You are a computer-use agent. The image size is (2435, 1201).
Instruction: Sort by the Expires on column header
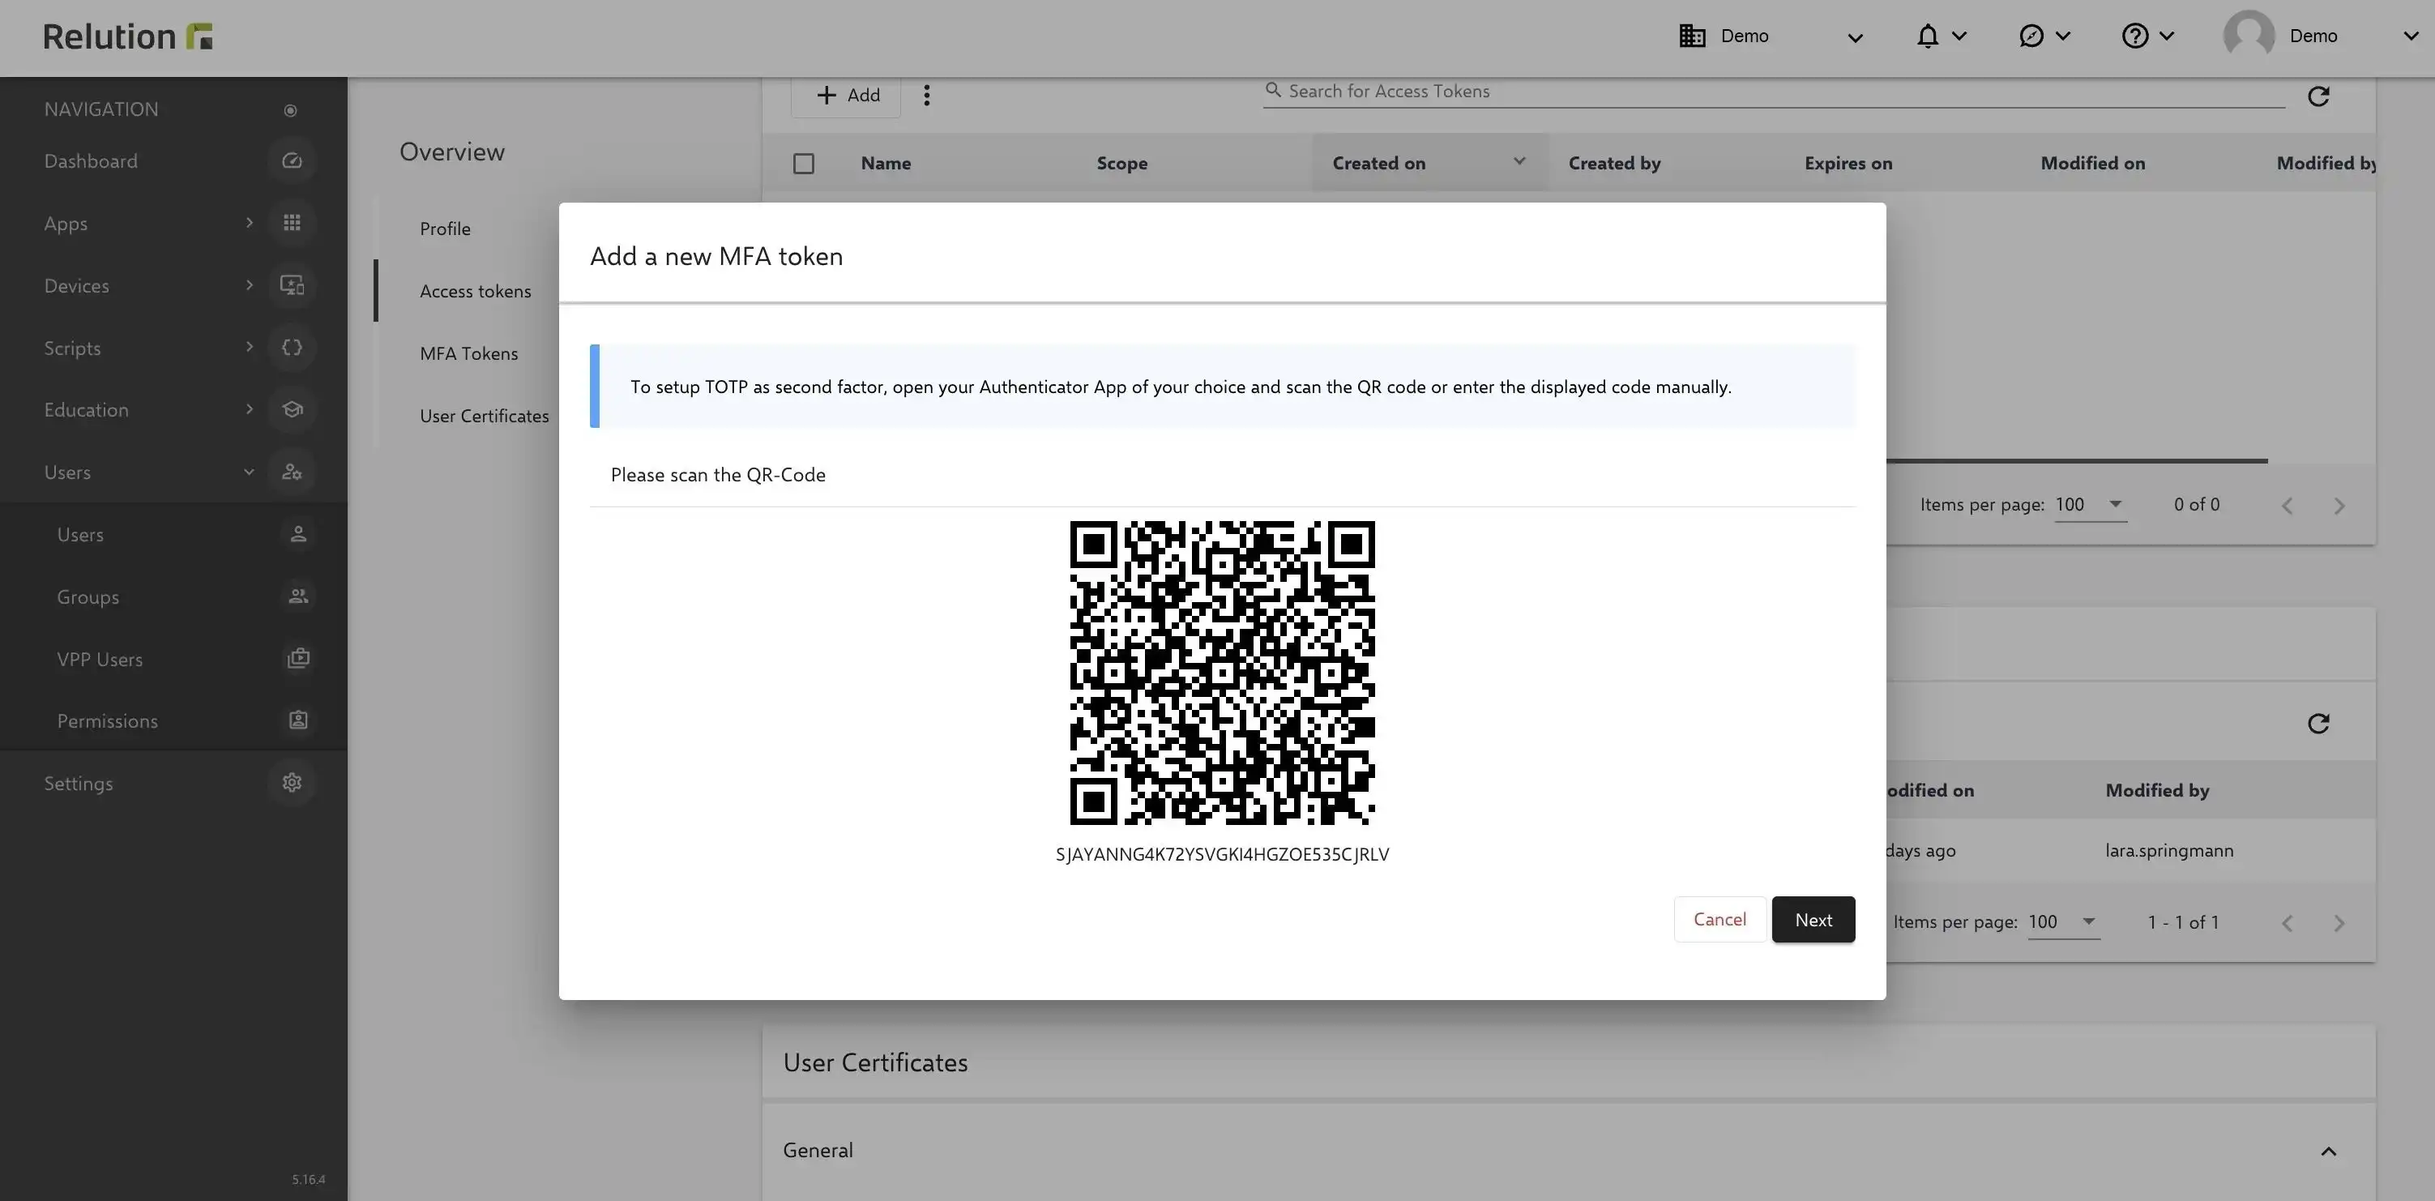1848,163
